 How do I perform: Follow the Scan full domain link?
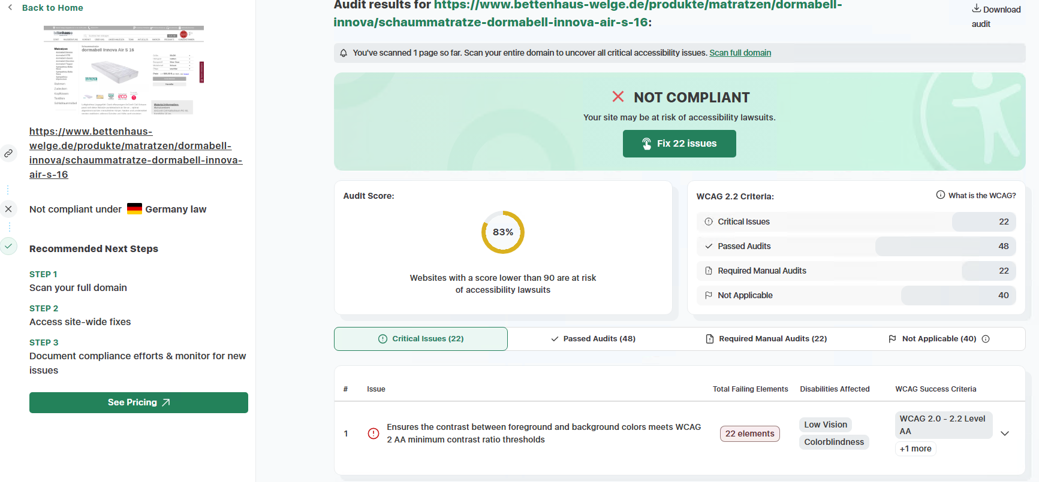[x=740, y=53]
